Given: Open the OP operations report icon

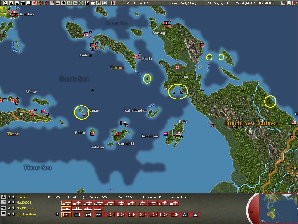Looking at the screenshot, I should click(x=93, y=3).
